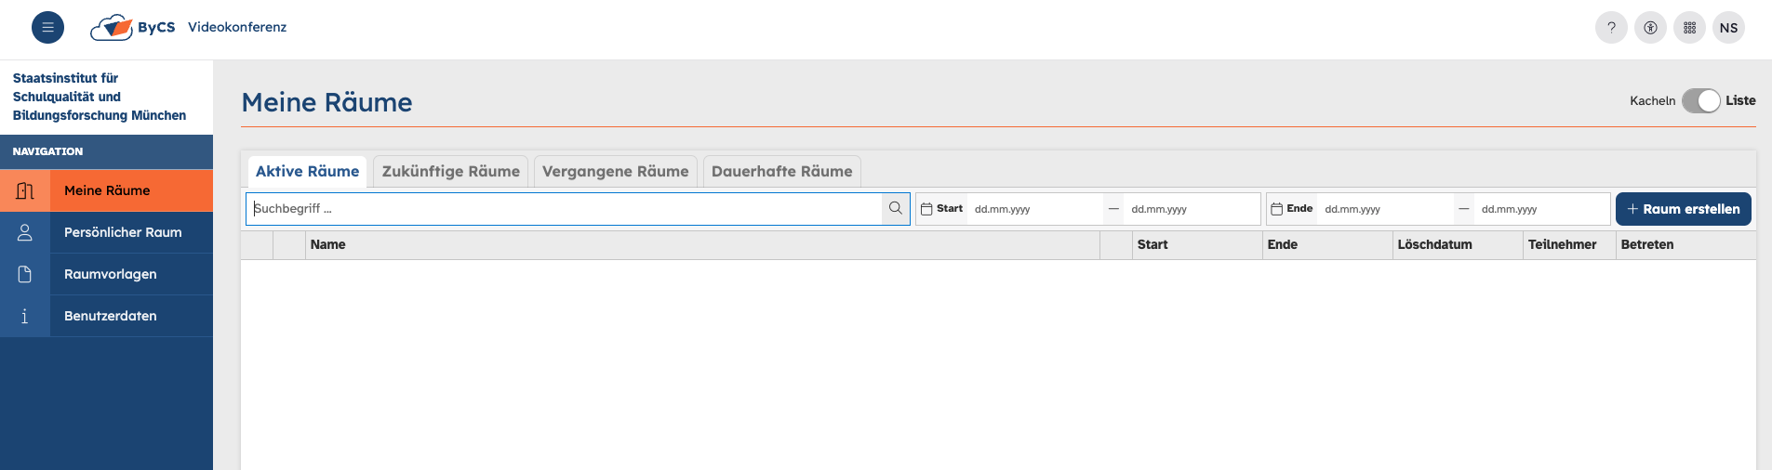Image resolution: width=1772 pixels, height=470 pixels.
Task: Toggle Kacheln/Liste view switch
Action: [x=1700, y=100]
